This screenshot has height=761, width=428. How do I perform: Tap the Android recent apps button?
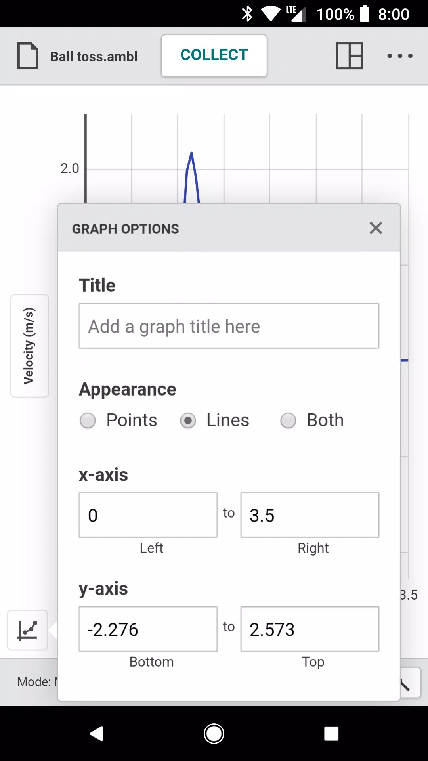coord(331,734)
